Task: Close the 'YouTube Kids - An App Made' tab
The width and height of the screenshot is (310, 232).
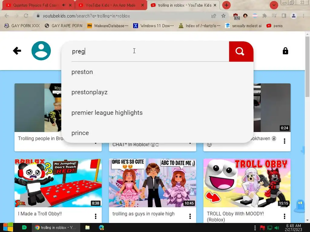Action: click(x=143, y=5)
